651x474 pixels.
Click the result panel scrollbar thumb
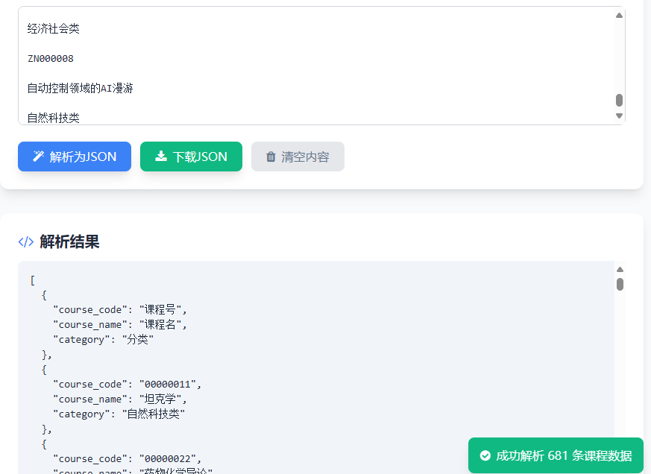coord(619,285)
